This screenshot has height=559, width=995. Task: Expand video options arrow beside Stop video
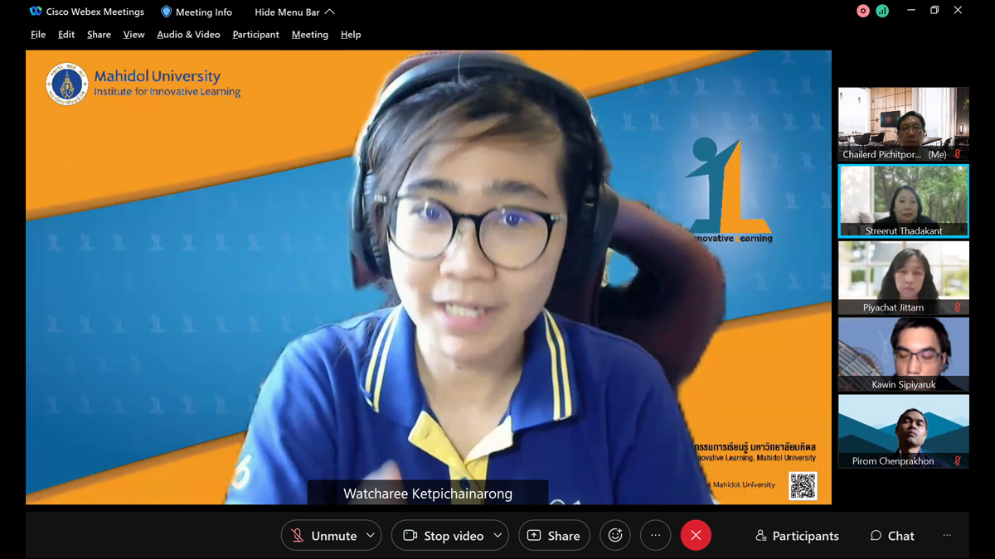498,536
